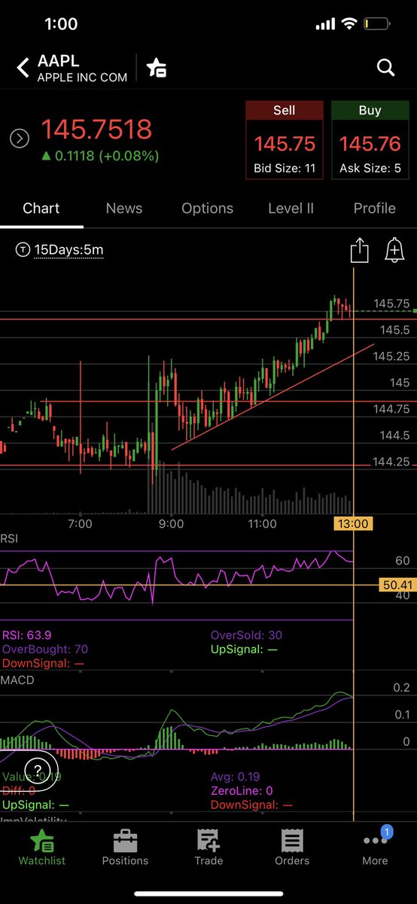Tap the Avg: 0.19 MACD value
Screen dimensions: 417x904
point(235,777)
